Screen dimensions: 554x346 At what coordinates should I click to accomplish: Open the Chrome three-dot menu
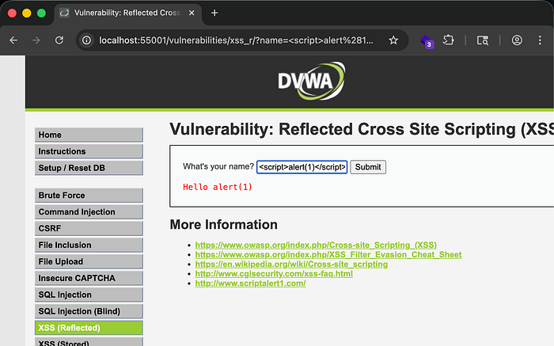click(540, 40)
